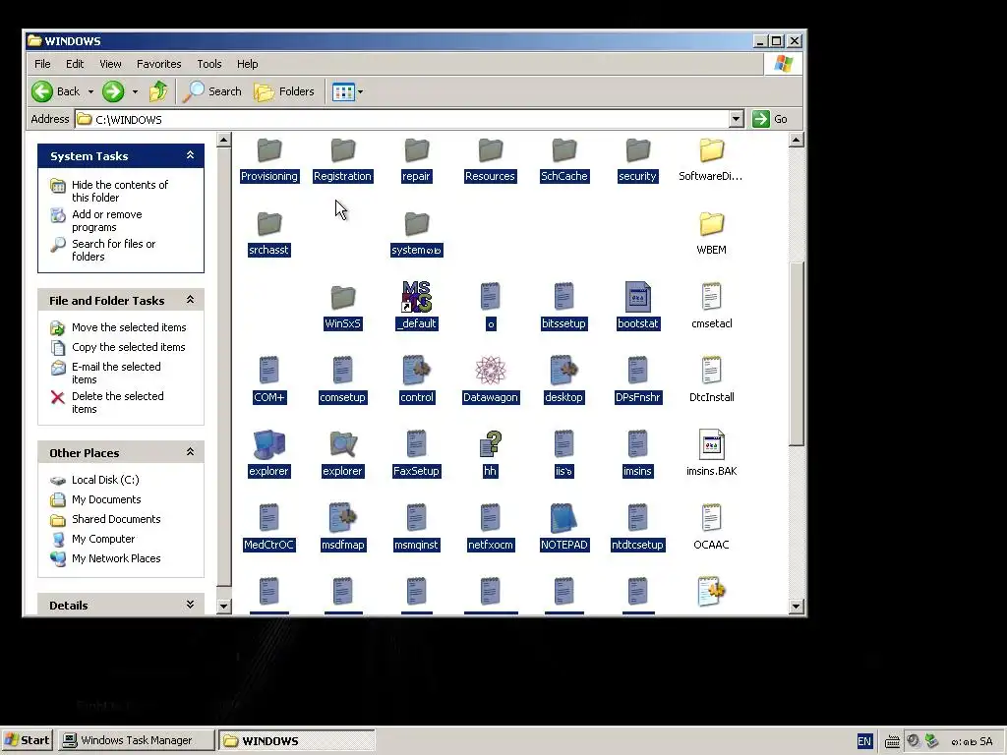Open the cmsetacl text file
The width and height of the screenshot is (1007, 755).
click(x=711, y=307)
